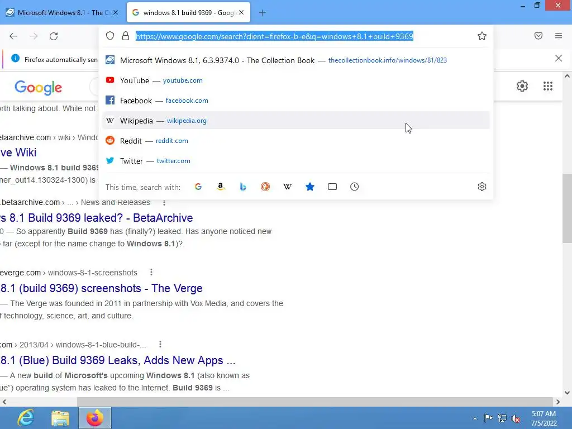This screenshot has width=572, height=429.
Task: Search history via clock icon
Action: click(355, 187)
